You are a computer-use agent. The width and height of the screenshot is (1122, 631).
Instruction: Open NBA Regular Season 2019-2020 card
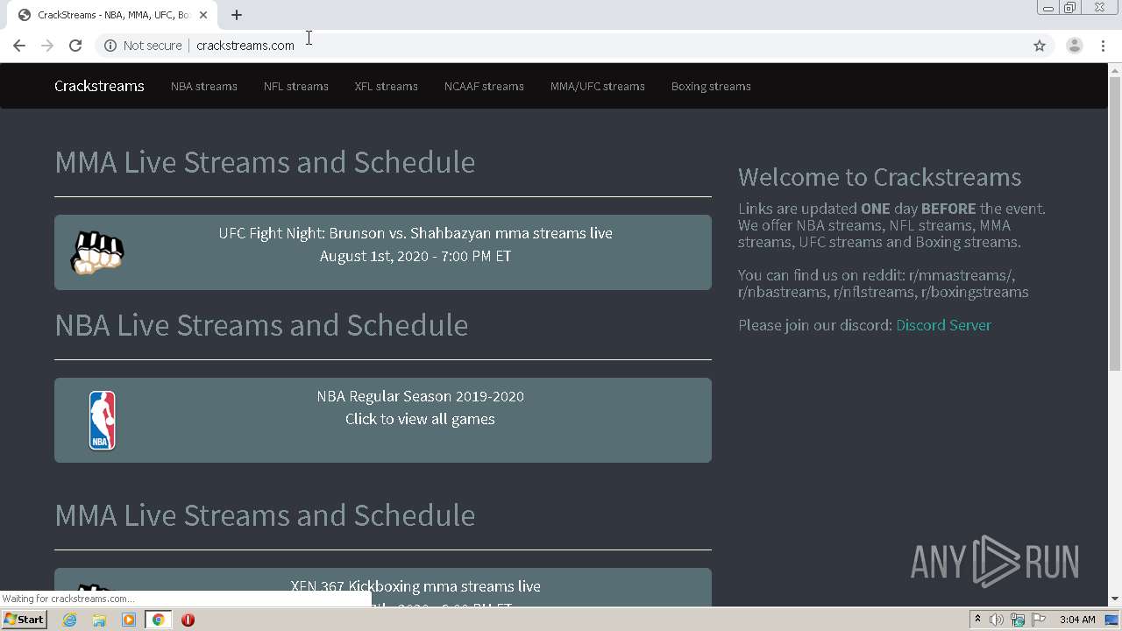coord(383,420)
